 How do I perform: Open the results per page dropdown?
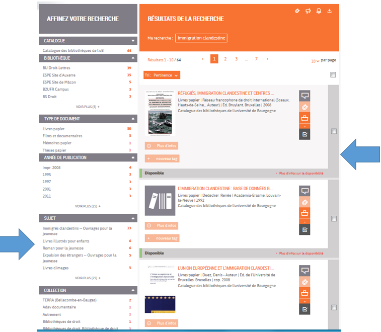pos(315,61)
